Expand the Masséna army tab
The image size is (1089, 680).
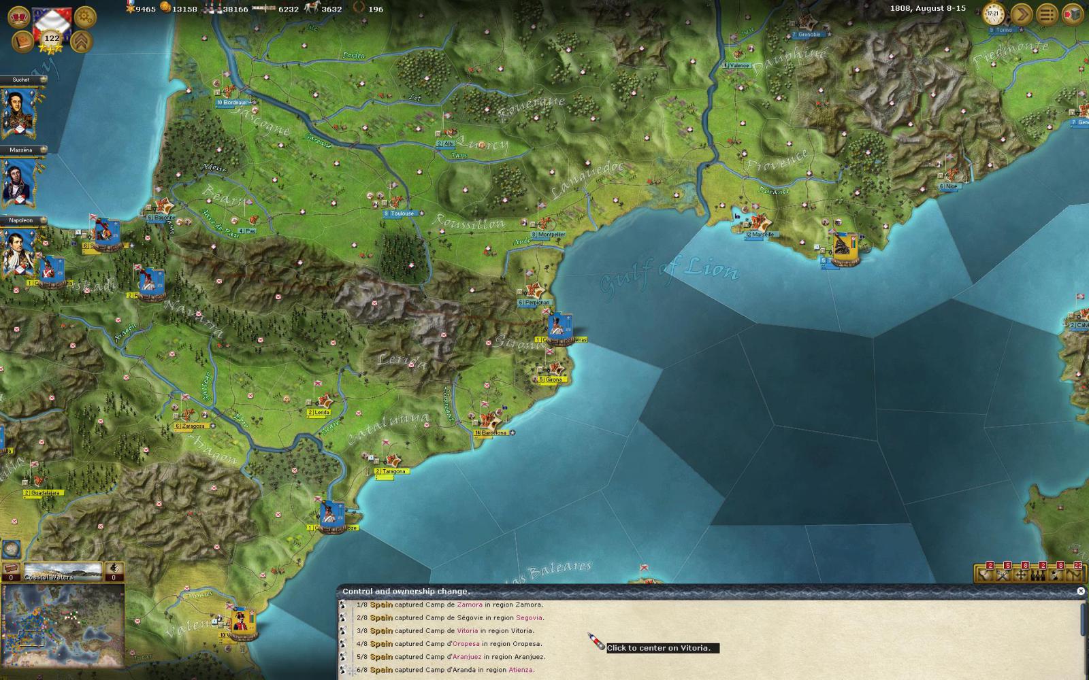coord(43,150)
